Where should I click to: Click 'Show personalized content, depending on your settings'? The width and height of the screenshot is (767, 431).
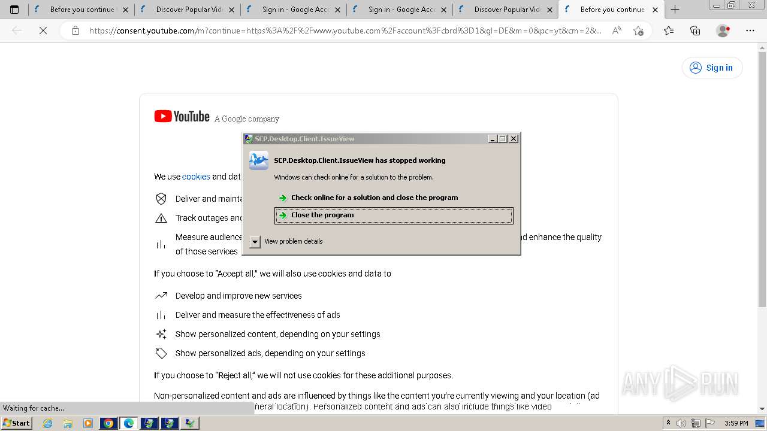pos(278,334)
